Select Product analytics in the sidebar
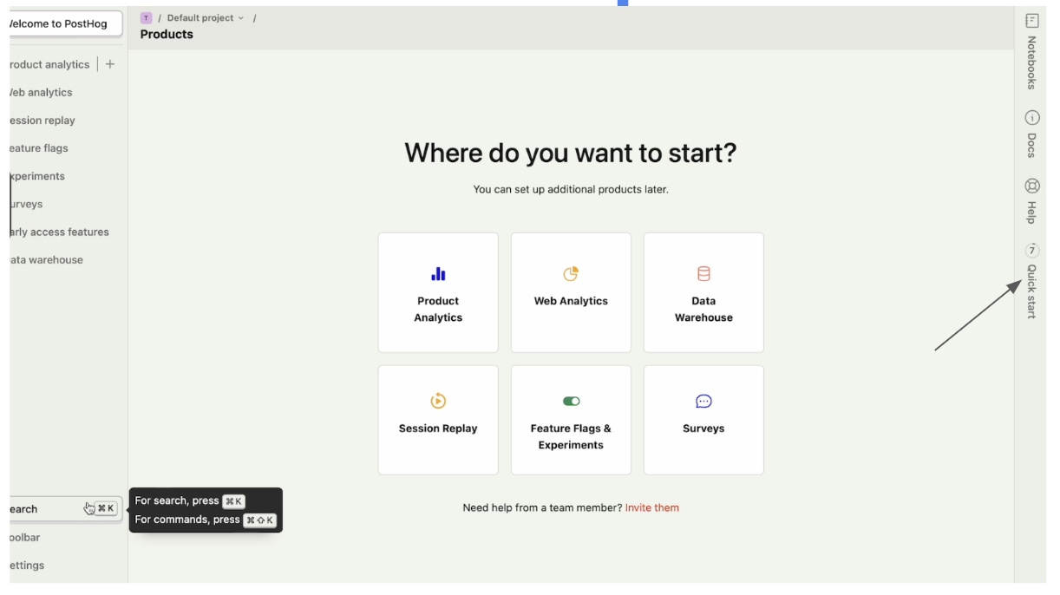Viewport: 1060px width, 595px height. pos(49,64)
